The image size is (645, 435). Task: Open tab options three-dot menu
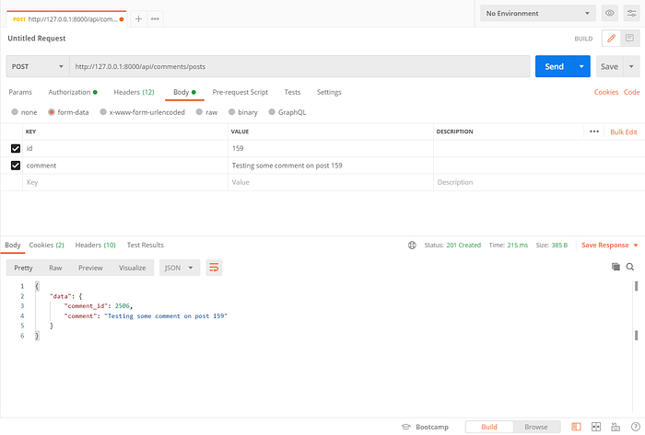pos(155,19)
